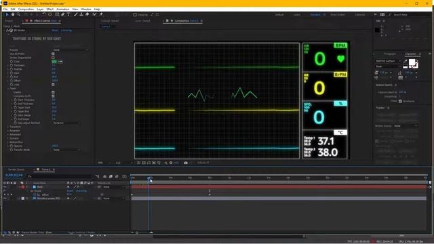Expand the Camera group
This screenshot has width=434, height=244.
(x=7, y=138)
